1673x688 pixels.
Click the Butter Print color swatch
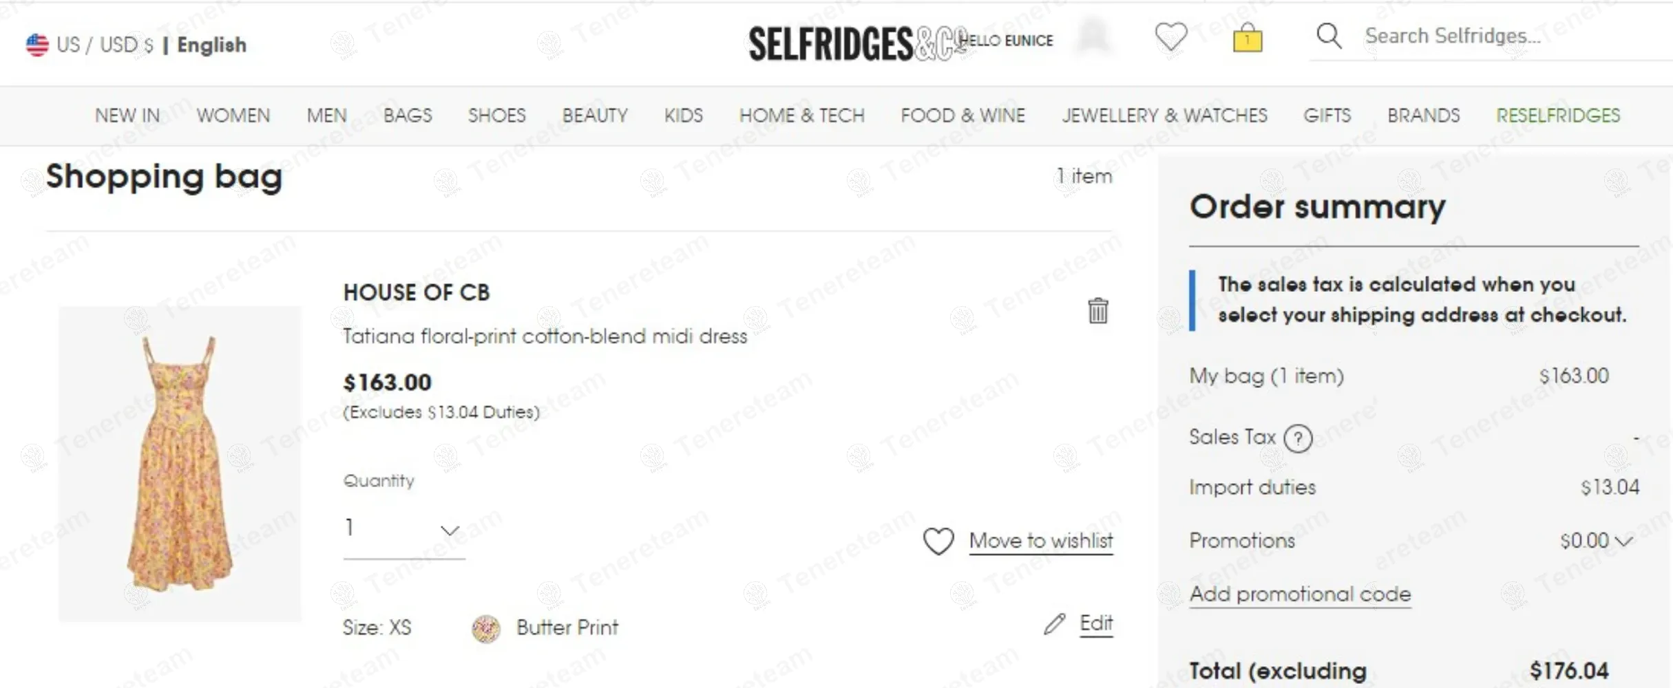(486, 628)
